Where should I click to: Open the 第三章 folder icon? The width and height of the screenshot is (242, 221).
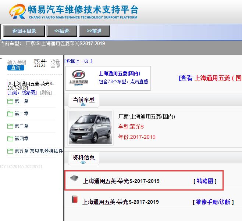(10, 126)
